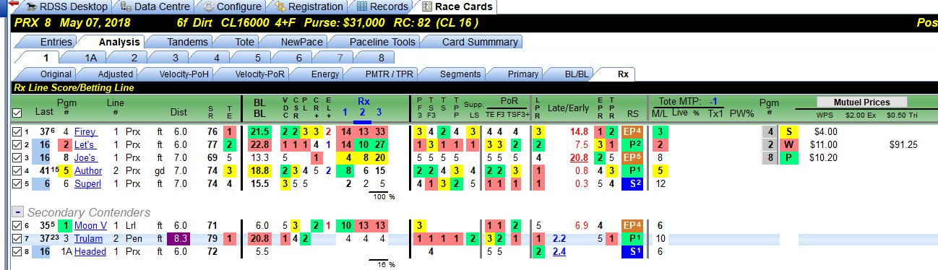This screenshot has height=270, width=938.
Task: Click Rx column 2 header
Action: click(x=363, y=113)
